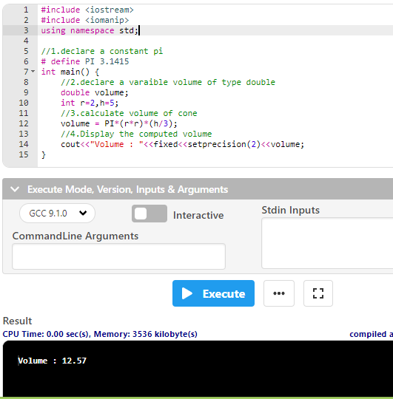Click the "#include <iomanip>" line
Viewport: 393px width, 399px height.
[x=85, y=20]
